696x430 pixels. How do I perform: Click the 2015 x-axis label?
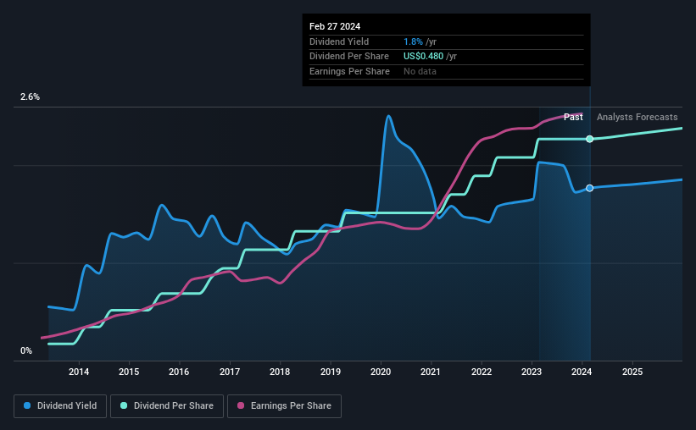(129, 372)
